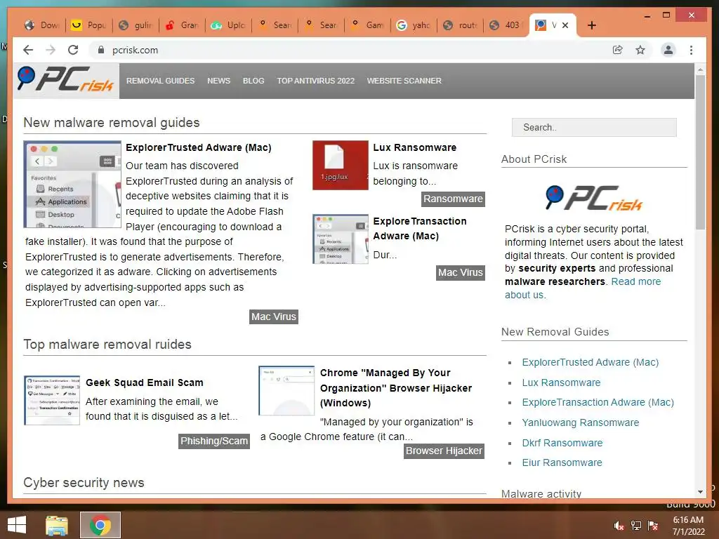This screenshot has height=539, width=719.
Task: Click the Phishing/Scam category tag
Action: 214,441
